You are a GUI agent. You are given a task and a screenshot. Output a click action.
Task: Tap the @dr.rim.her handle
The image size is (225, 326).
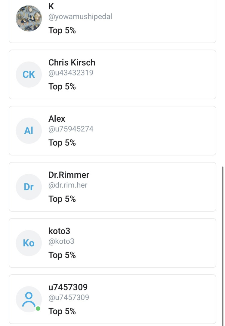68,185
